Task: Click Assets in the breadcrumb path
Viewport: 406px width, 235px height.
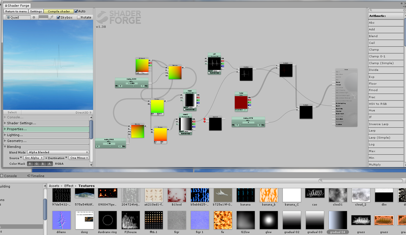Action: (54, 186)
